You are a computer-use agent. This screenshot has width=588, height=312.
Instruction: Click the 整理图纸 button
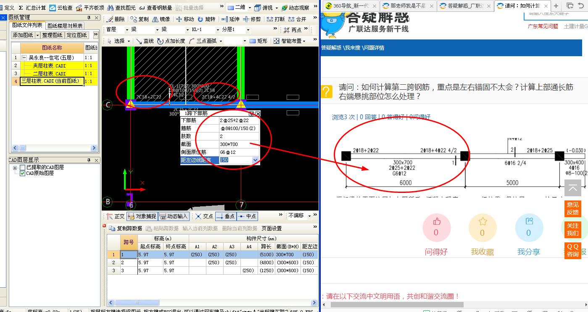point(53,35)
